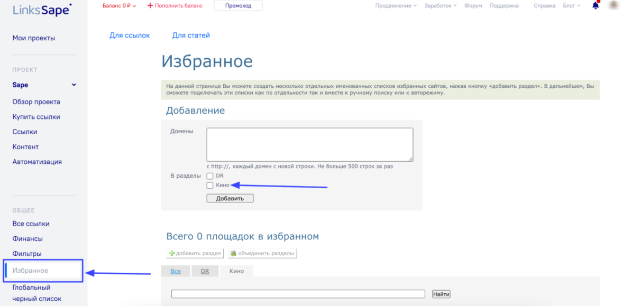Open the Для ссылок tab
Viewport: 622px width, 306px height.
tap(130, 35)
